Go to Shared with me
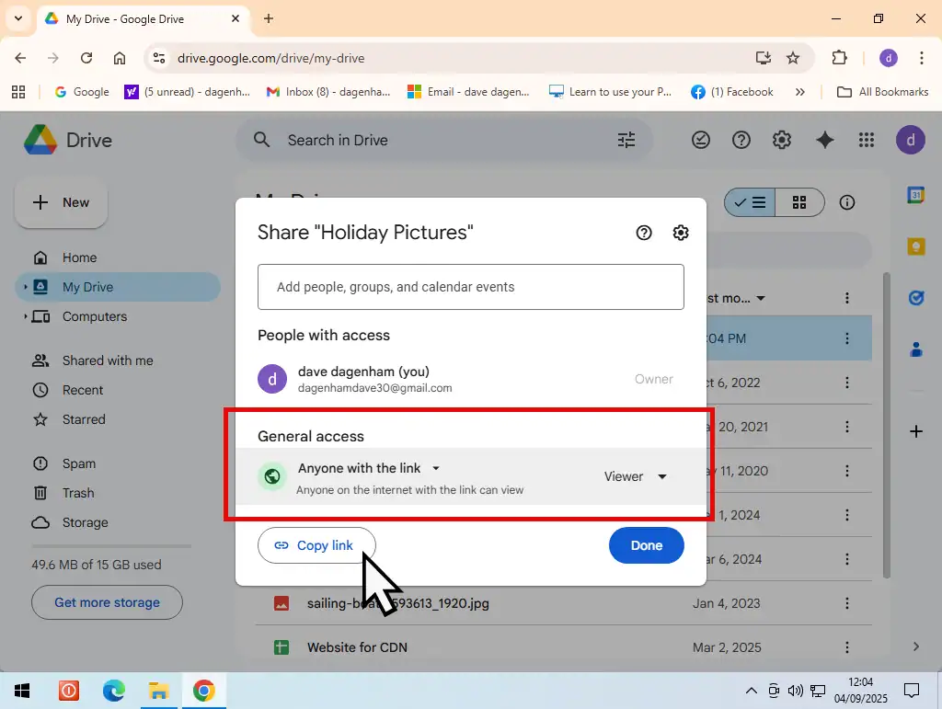The height and width of the screenshot is (709, 942). pyautogui.click(x=107, y=360)
